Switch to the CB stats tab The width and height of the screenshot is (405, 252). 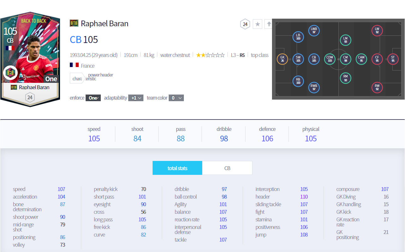click(x=227, y=168)
